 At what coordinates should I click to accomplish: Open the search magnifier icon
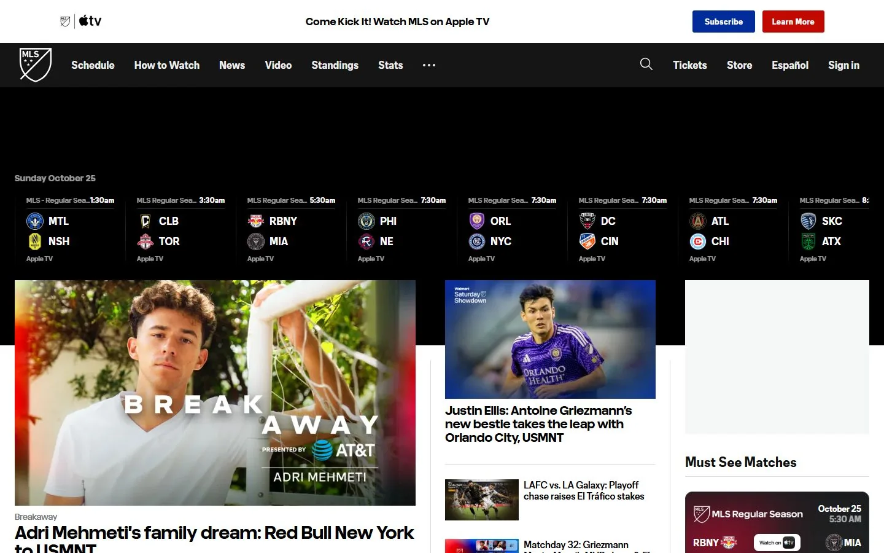click(646, 65)
